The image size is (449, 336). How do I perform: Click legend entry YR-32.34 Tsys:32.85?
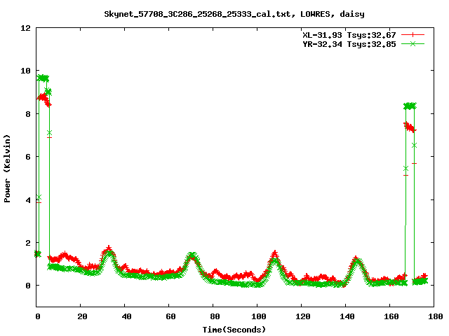click(x=349, y=44)
